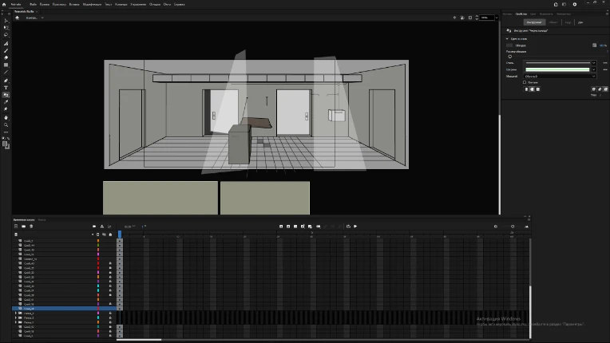Screen dimensions: 610x343
Task: Click the Quick Share and Publish icon
Action: tap(556, 4)
